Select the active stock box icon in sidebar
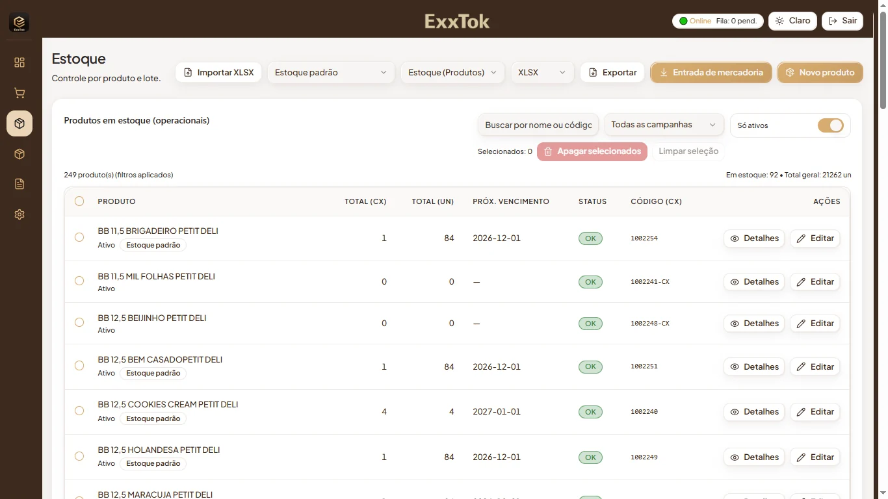 coord(20,123)
